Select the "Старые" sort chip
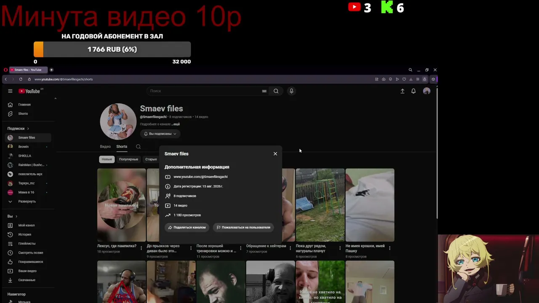 tap(151, 159)
